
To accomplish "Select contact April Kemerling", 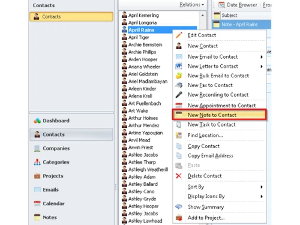I will point(143,15).
